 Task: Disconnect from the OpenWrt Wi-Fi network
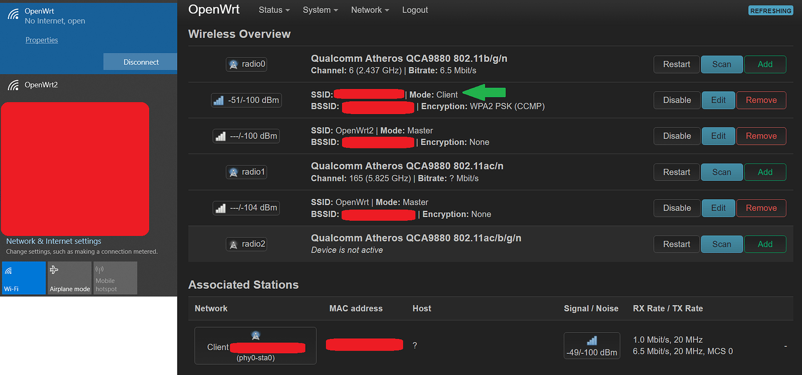pyautogui.click(x=140, y=62)
